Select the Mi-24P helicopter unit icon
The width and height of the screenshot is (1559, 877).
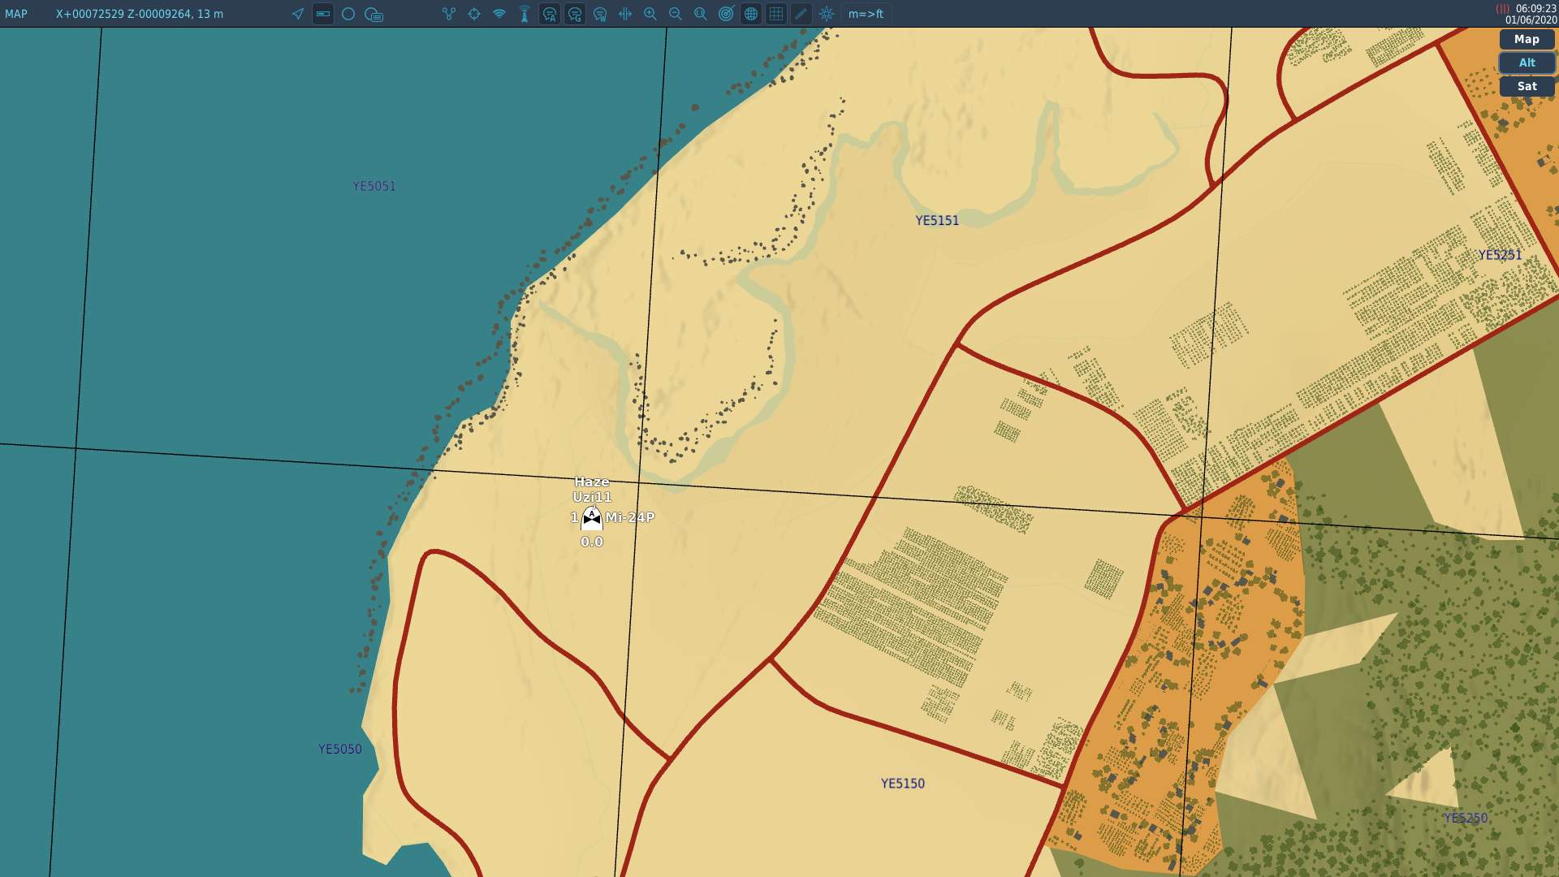[592, 518]
